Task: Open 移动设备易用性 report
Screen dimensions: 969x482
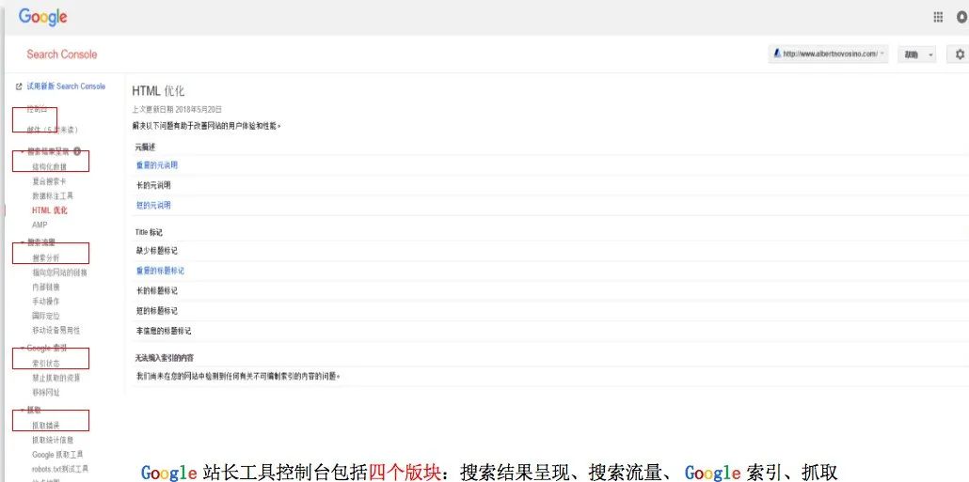Action: 56,330
